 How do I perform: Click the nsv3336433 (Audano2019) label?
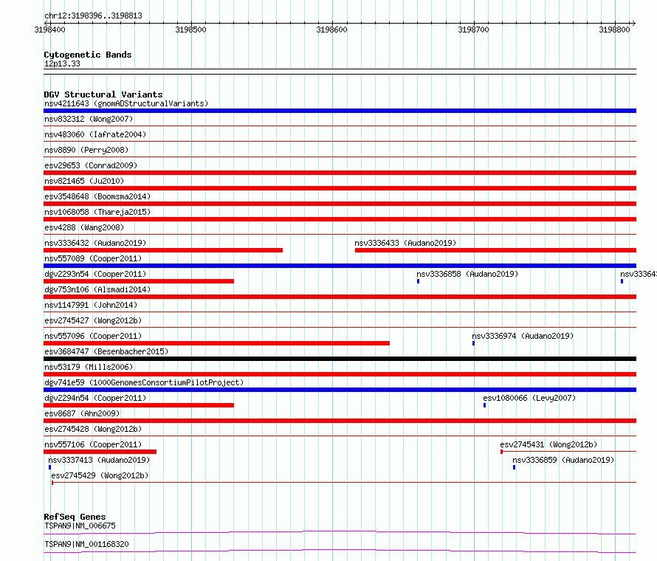tap(405, 243)
